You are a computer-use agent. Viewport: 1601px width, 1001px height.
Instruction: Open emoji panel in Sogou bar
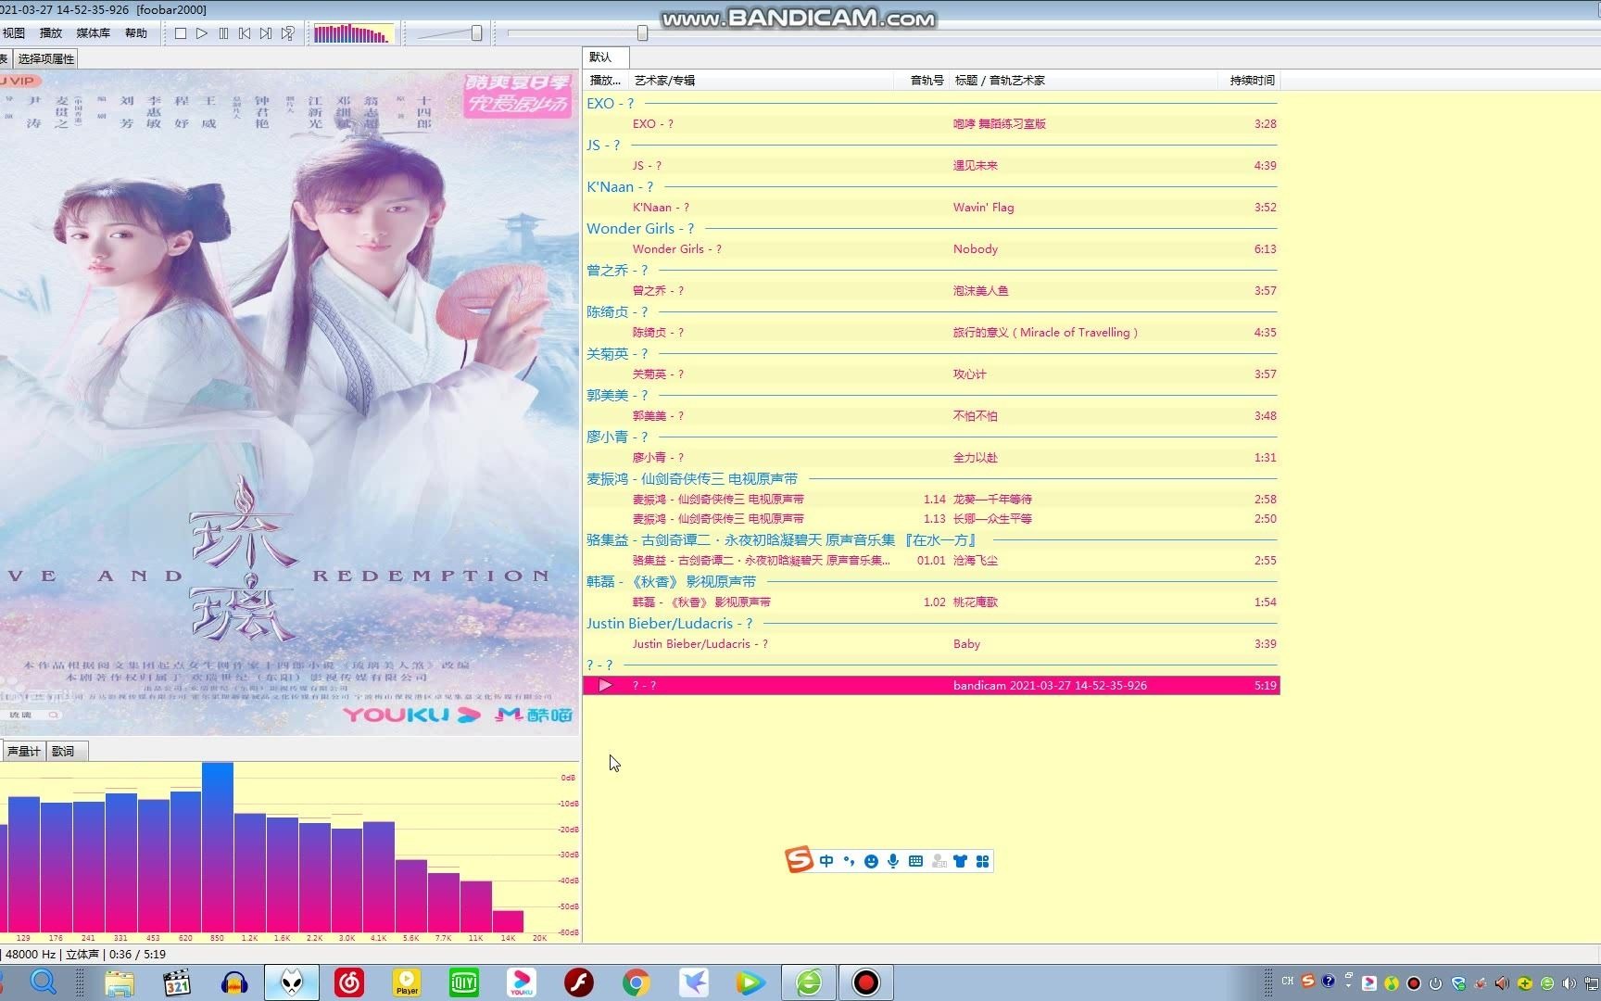coord(871,861)
